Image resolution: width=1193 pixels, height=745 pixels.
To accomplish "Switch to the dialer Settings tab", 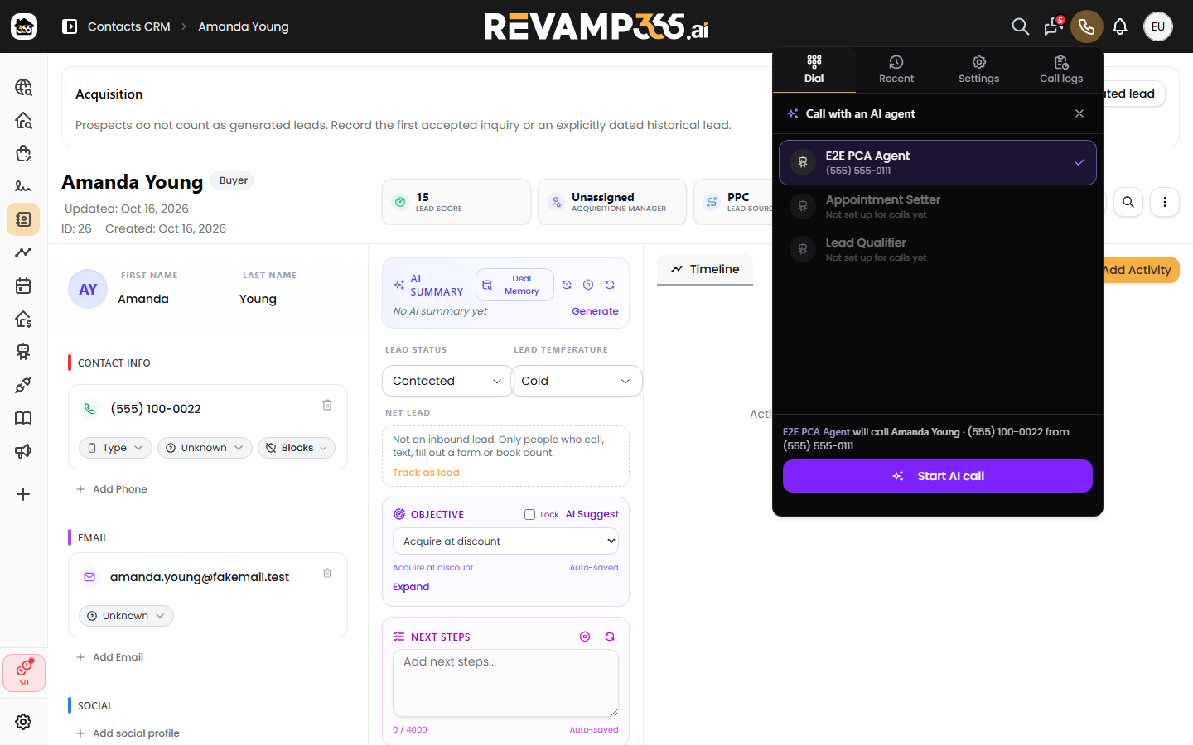I will click(x=978, y=70).
